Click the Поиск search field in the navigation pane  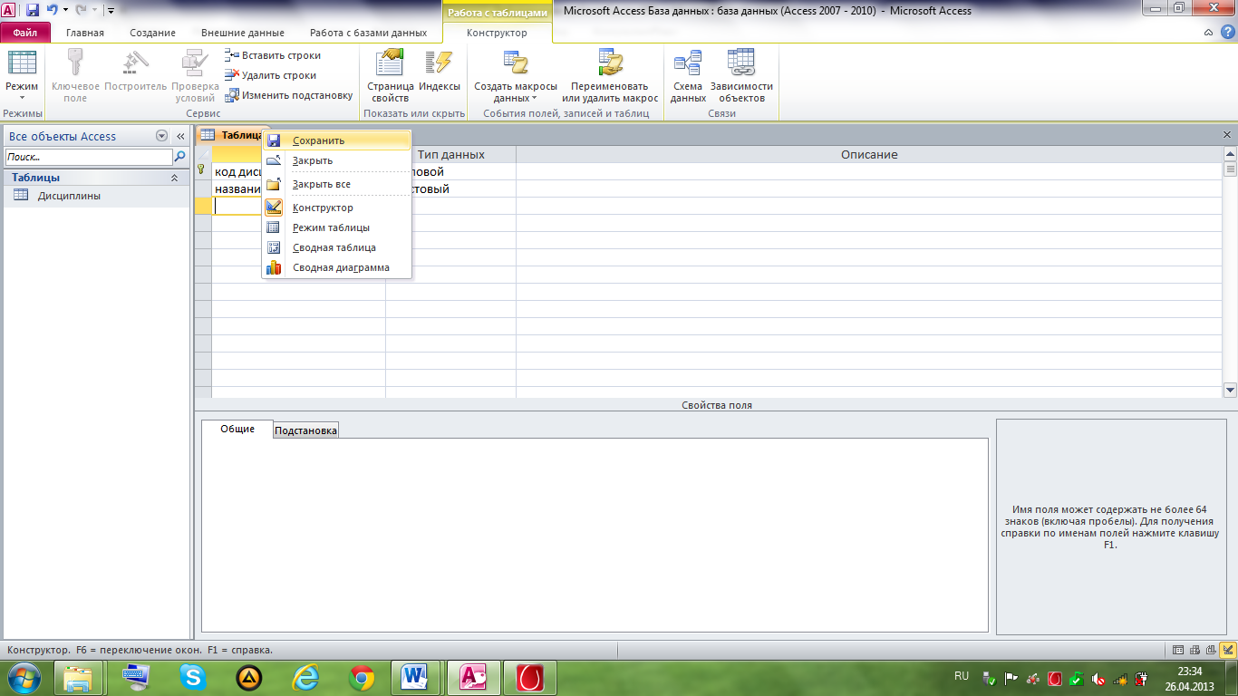point(88,157)
